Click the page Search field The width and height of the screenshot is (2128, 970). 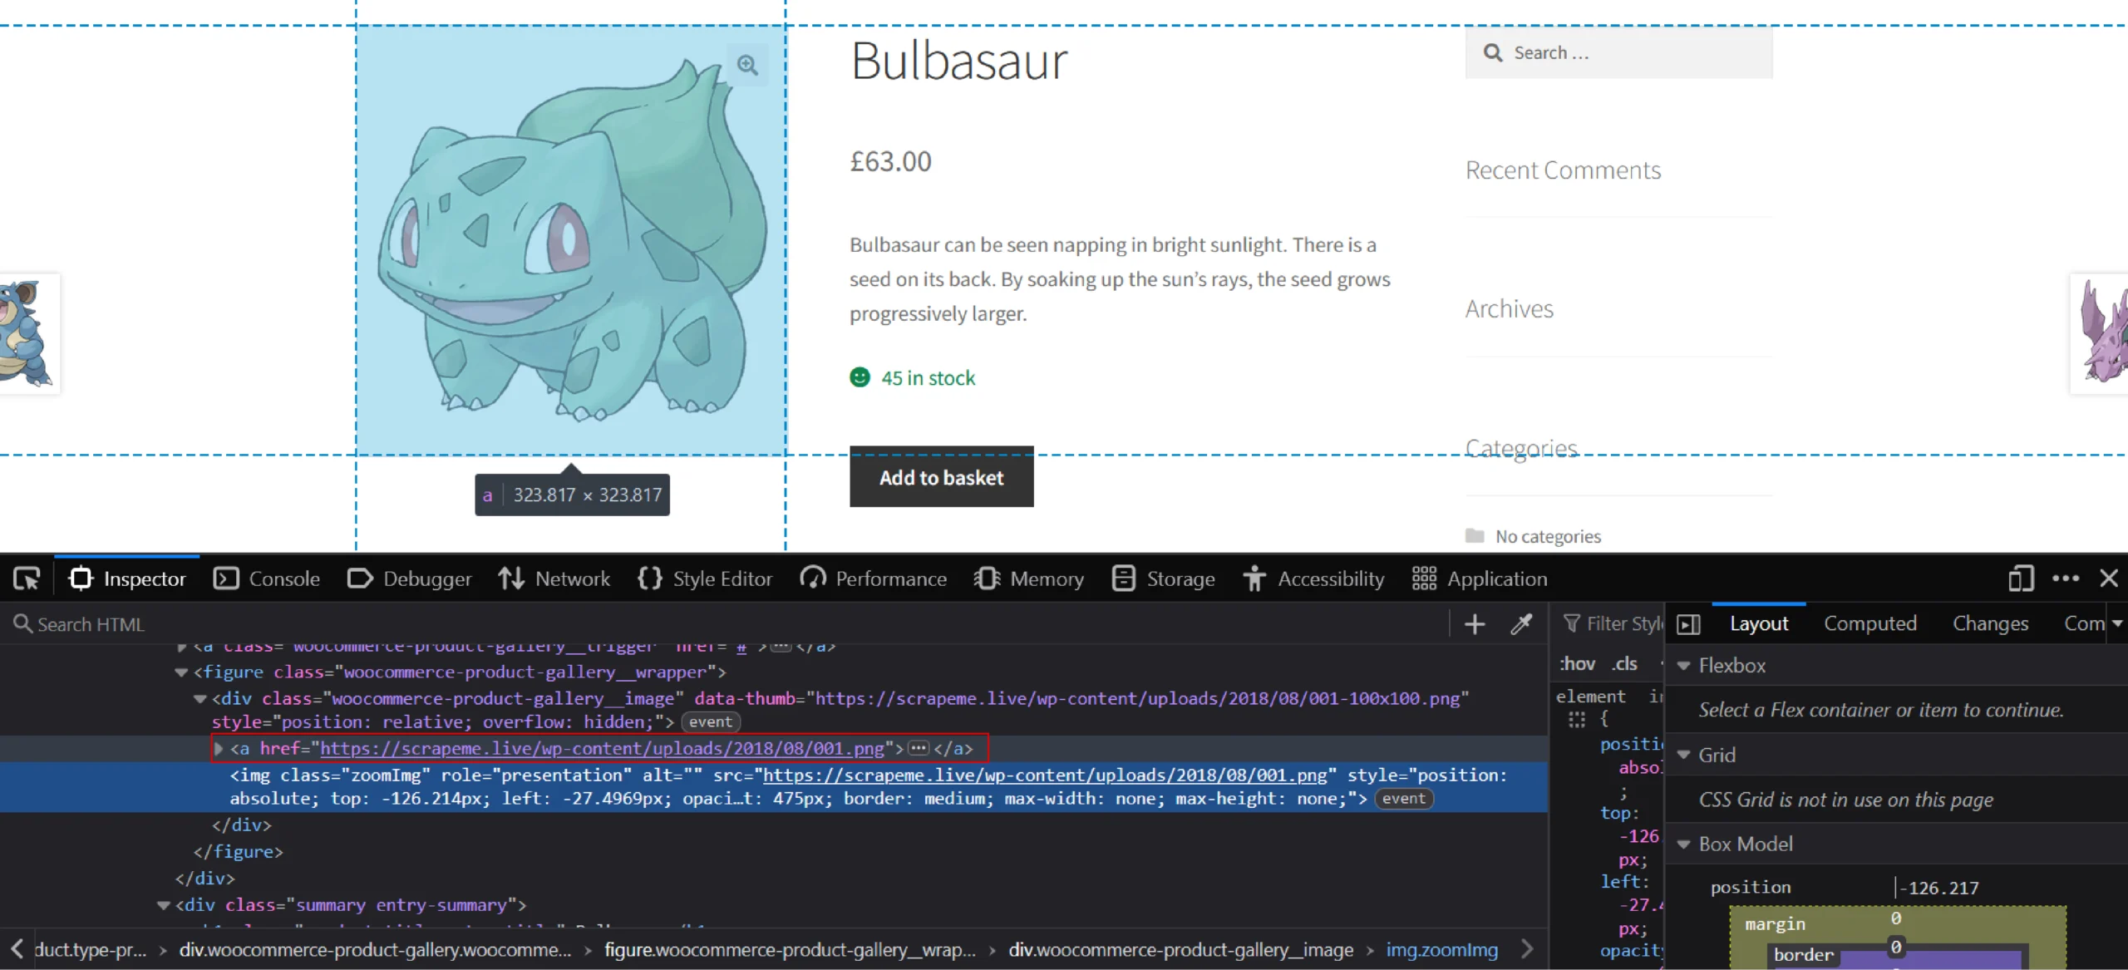[x=1619, y=52]
